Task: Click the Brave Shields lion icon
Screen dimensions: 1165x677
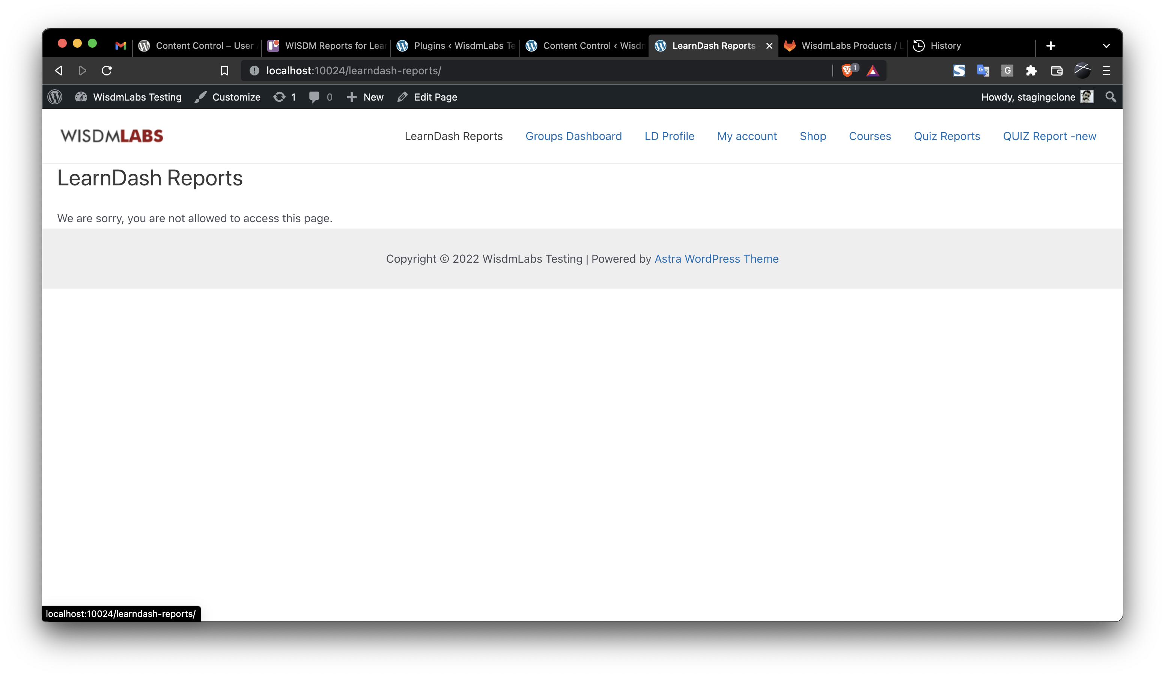Action: [847, 71]
